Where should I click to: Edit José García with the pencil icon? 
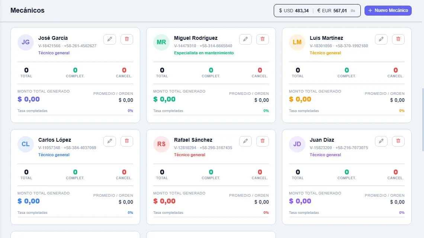pyautogui.click(x=110, y=39)
